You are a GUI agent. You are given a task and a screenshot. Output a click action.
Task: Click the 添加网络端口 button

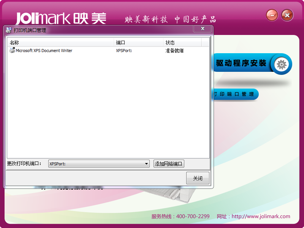tap(169, 164)
